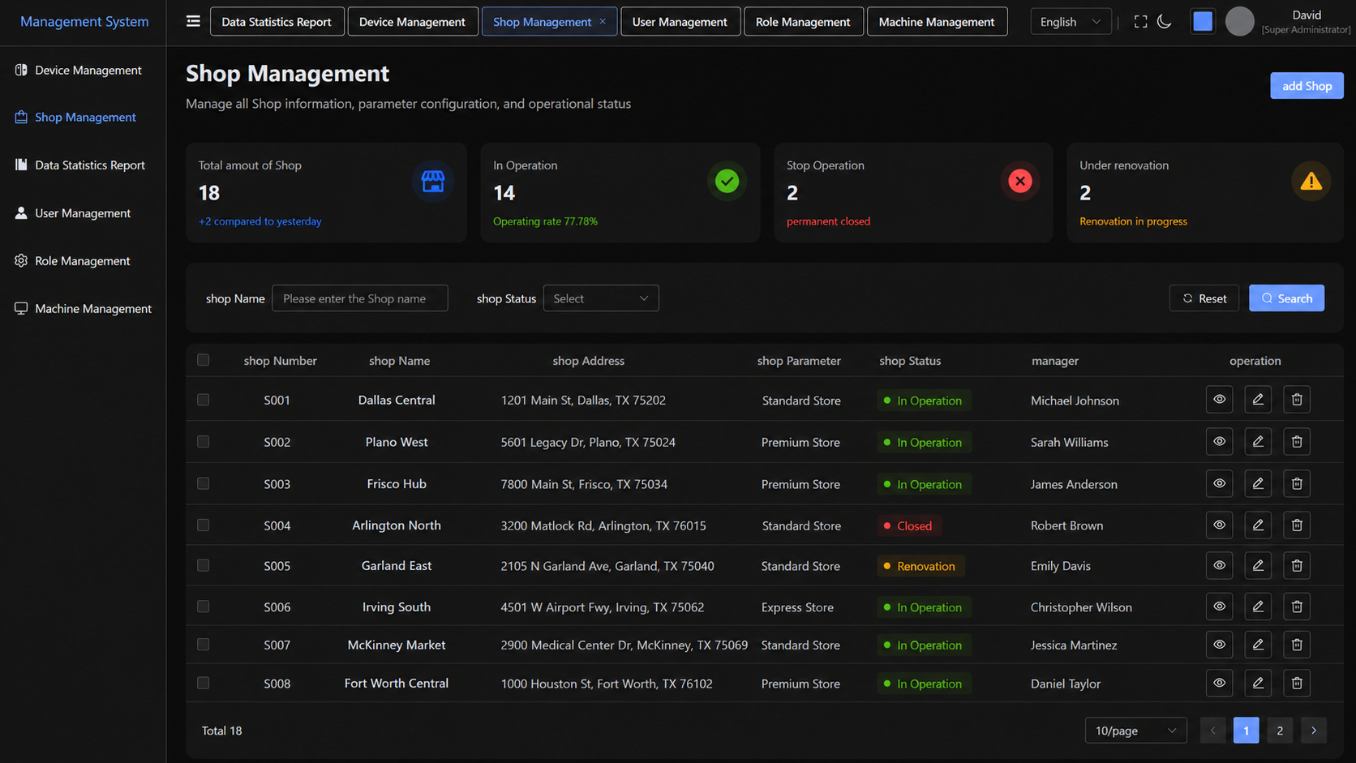
Task: Go to previous page arrow
Action: click(x=1213, y=731)
